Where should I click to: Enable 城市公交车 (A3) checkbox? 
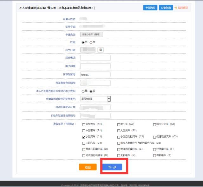point(154,124)
